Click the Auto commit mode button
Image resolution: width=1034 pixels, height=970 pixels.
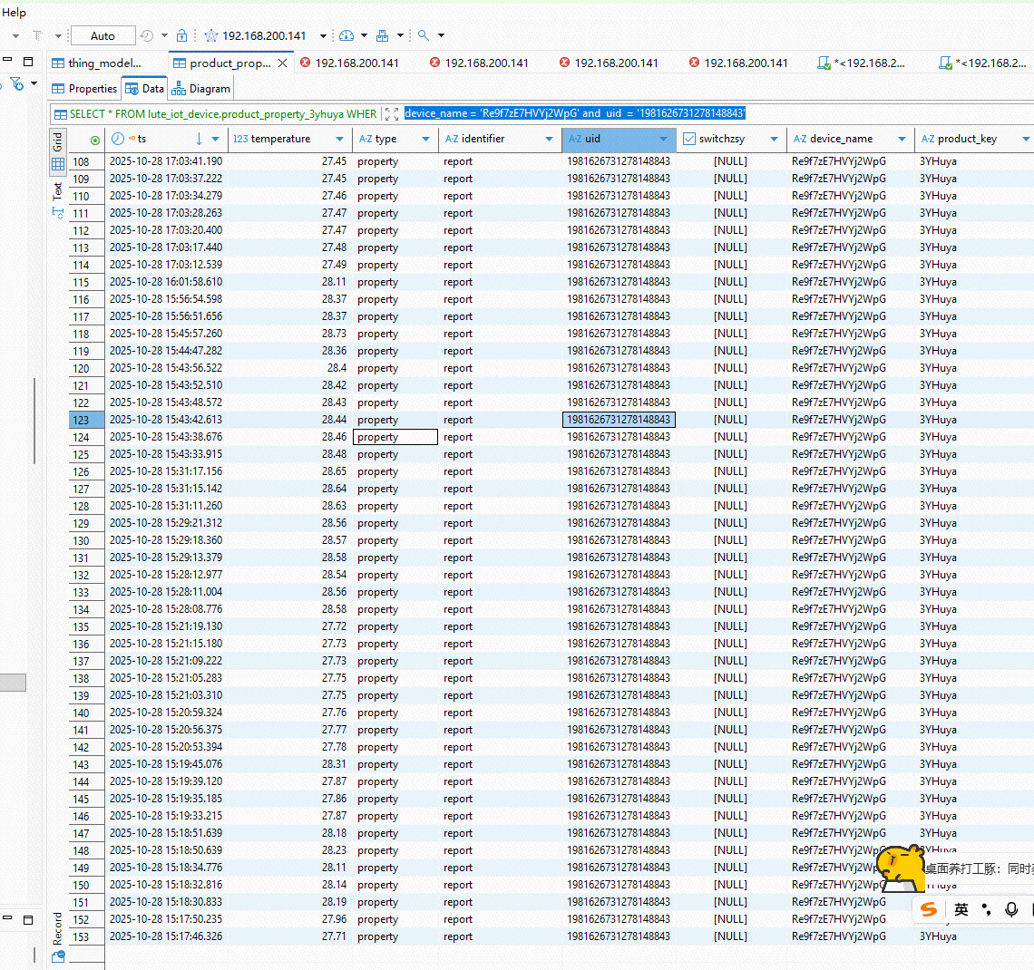pos(102,36)
